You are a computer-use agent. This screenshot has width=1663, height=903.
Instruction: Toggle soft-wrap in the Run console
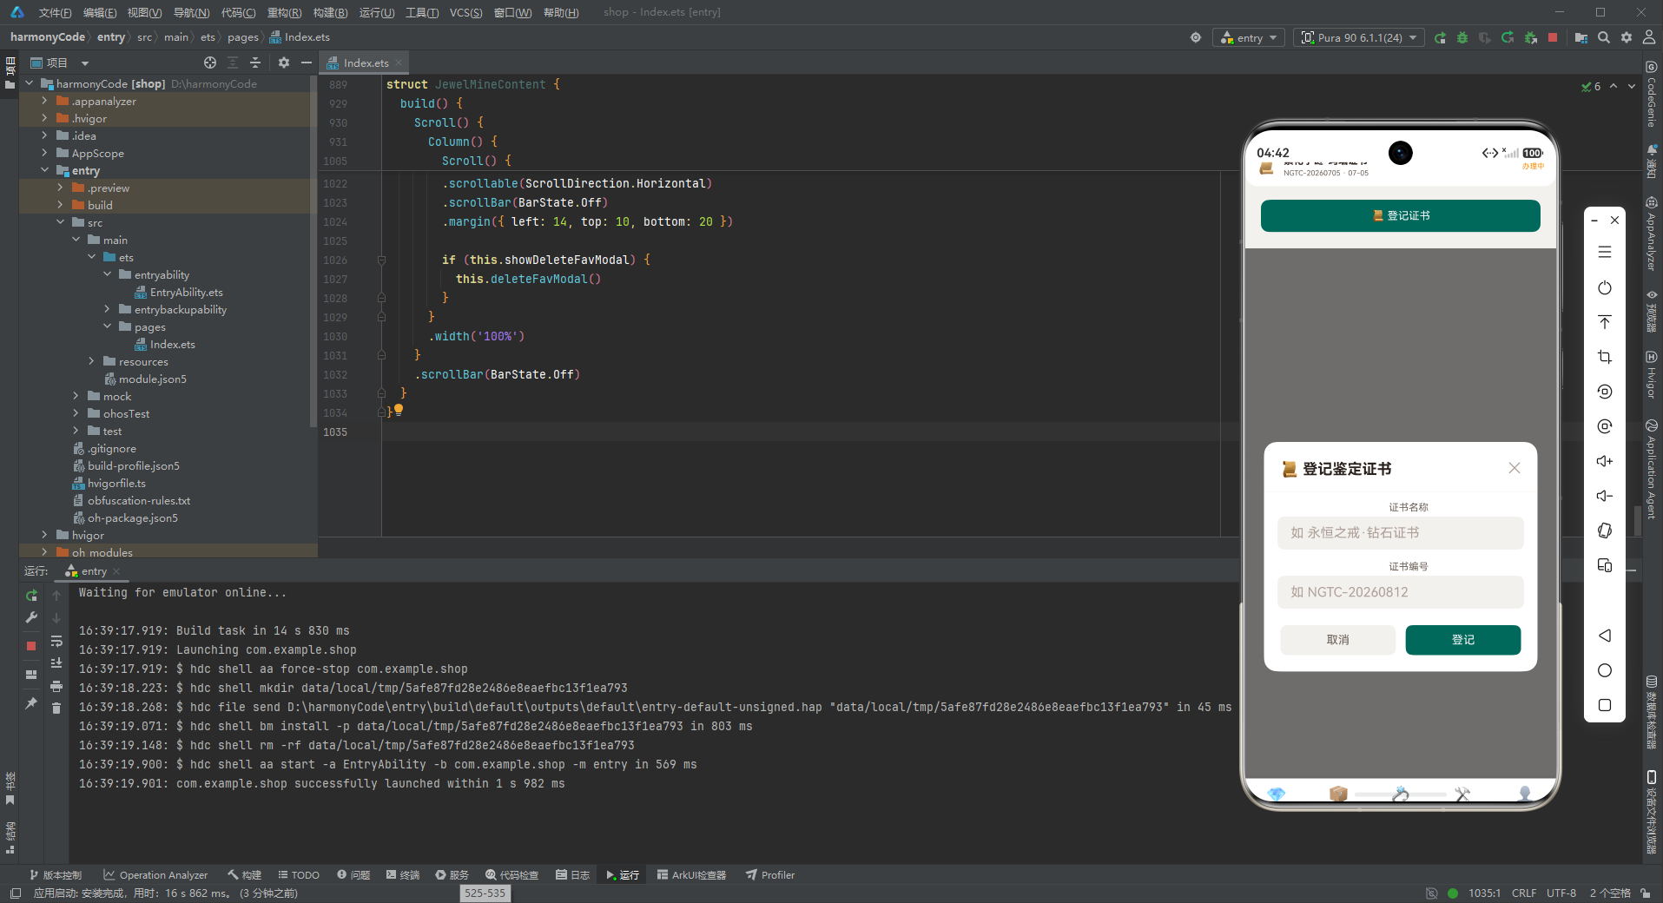point(56,642)
